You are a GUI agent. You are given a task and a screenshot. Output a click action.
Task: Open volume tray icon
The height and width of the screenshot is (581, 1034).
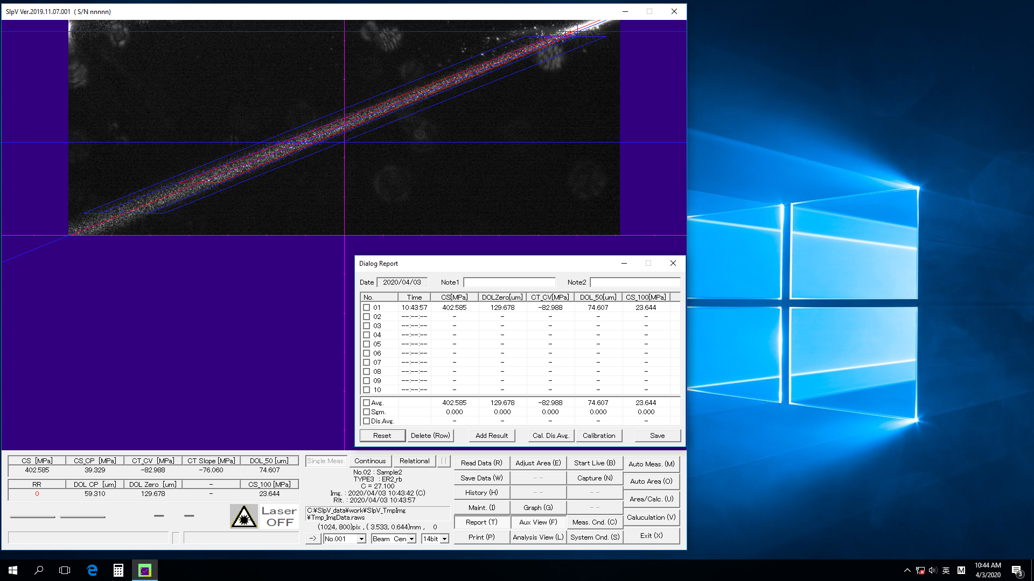[x=933, y=570]
